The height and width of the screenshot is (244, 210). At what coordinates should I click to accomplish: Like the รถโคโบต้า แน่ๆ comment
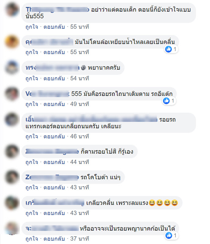click(32, 188)
